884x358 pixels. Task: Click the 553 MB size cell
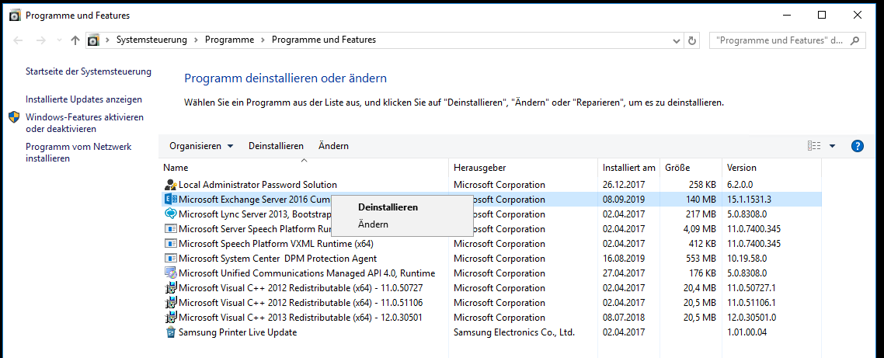700,259
